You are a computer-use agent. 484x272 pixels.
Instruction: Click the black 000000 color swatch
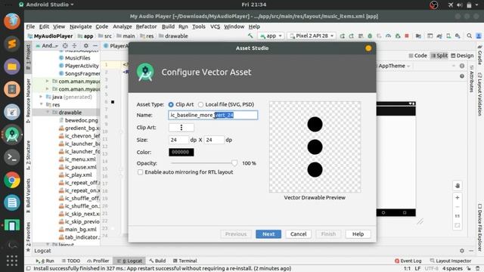(x=181, y=152)
